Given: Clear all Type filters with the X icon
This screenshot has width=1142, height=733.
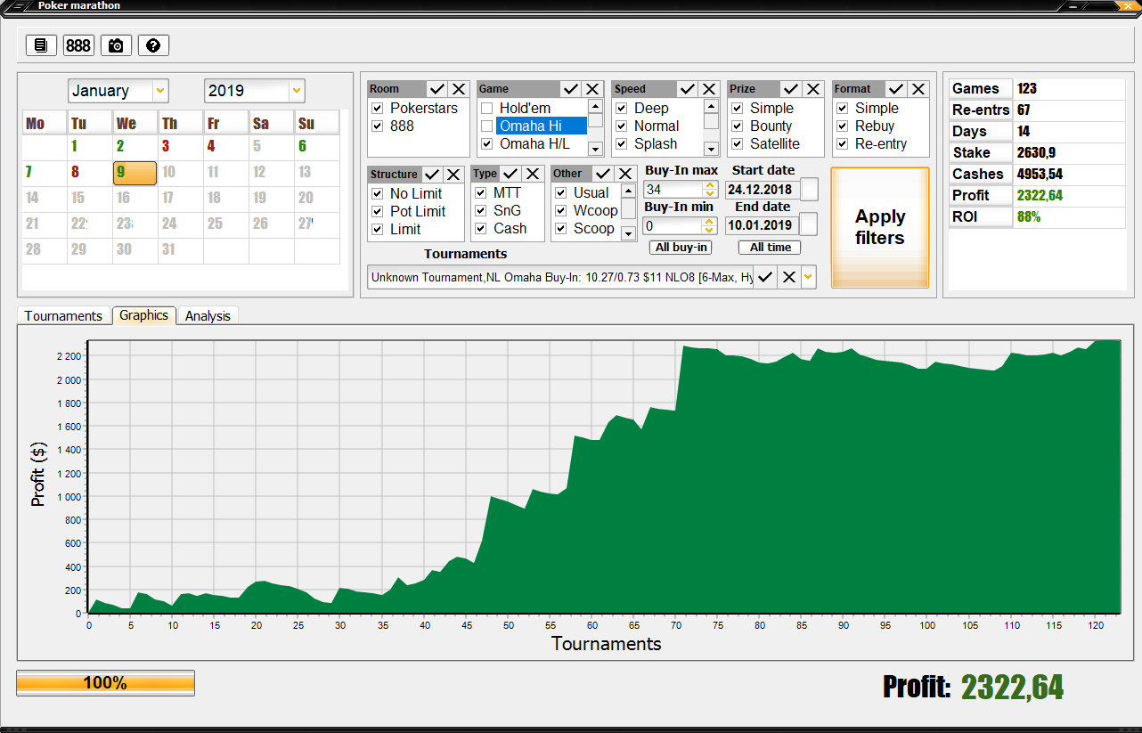Looking at the screenshot, I should pos(533,175).
